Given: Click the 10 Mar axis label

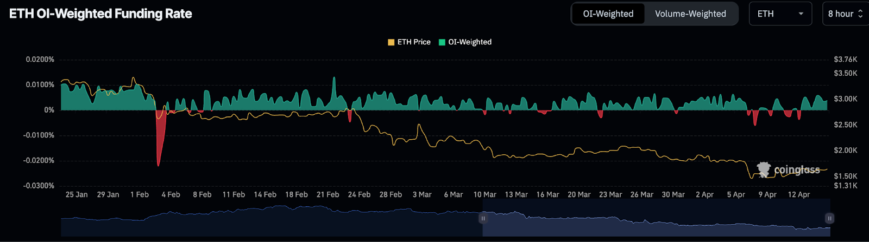Looking at the screenshot, I should (485, 194).
